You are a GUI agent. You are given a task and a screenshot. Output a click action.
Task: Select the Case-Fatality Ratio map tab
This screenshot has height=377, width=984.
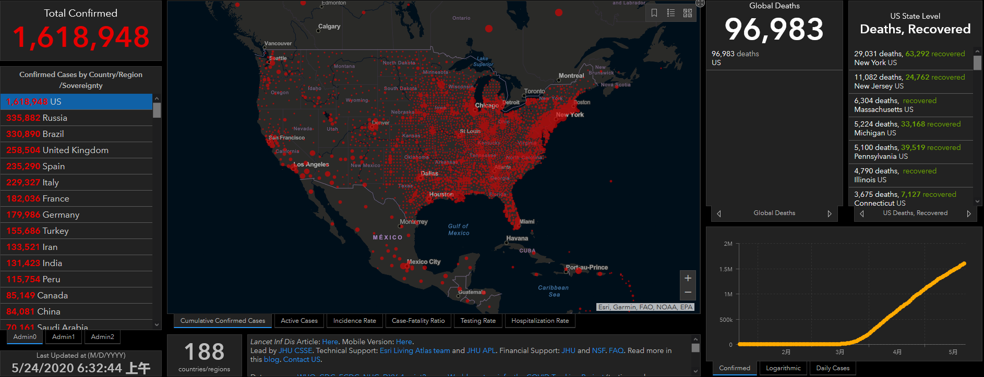[x=418, y=321]
